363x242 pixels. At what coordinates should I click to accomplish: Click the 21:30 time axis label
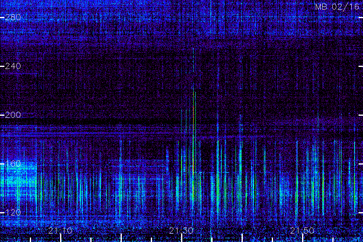click(x=181, y=230)
